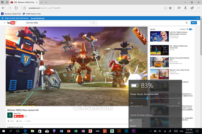Screen dimensions: 202x134
Task: Dismiss the Chrome promotion banner
Action: click(x=198, y=18)
